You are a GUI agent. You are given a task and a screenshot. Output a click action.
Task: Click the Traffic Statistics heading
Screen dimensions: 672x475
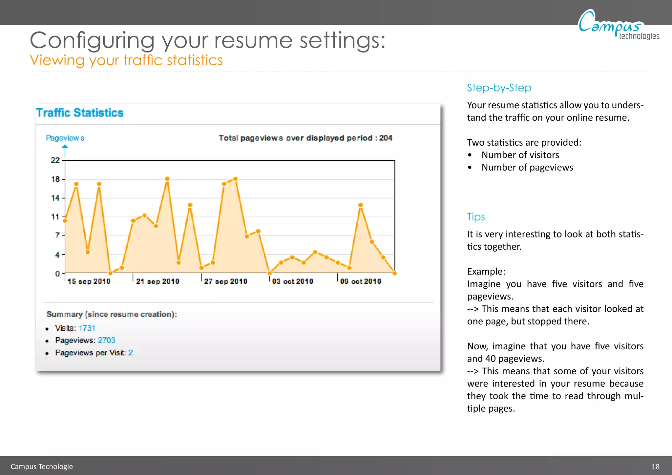click(x=80, y=113)
